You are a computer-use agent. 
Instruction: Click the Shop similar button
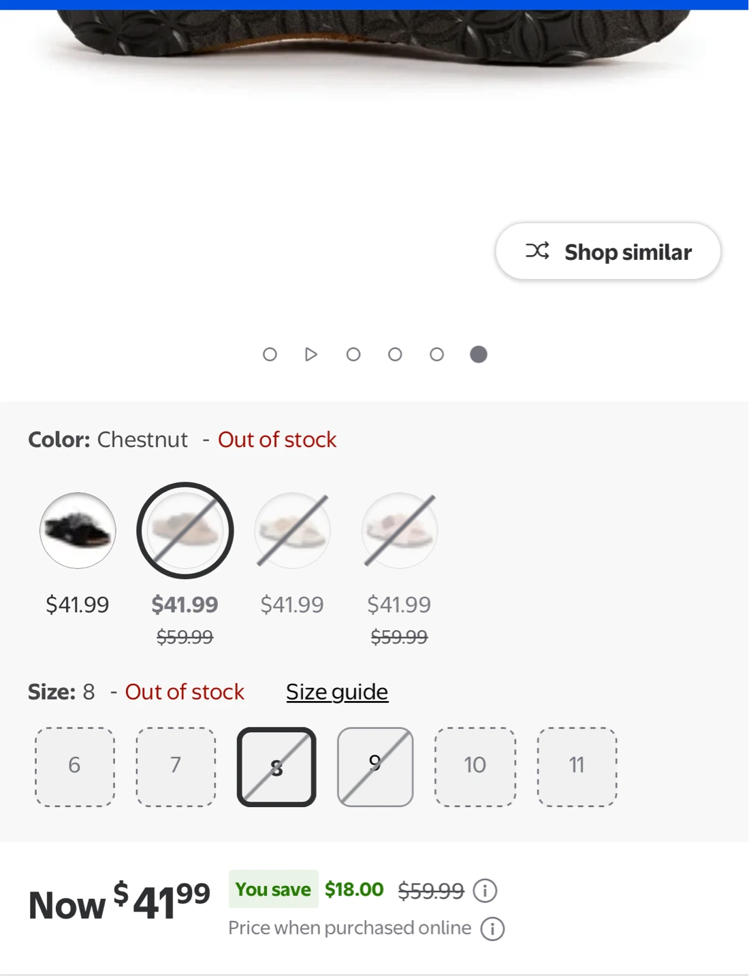pos(608,251)
